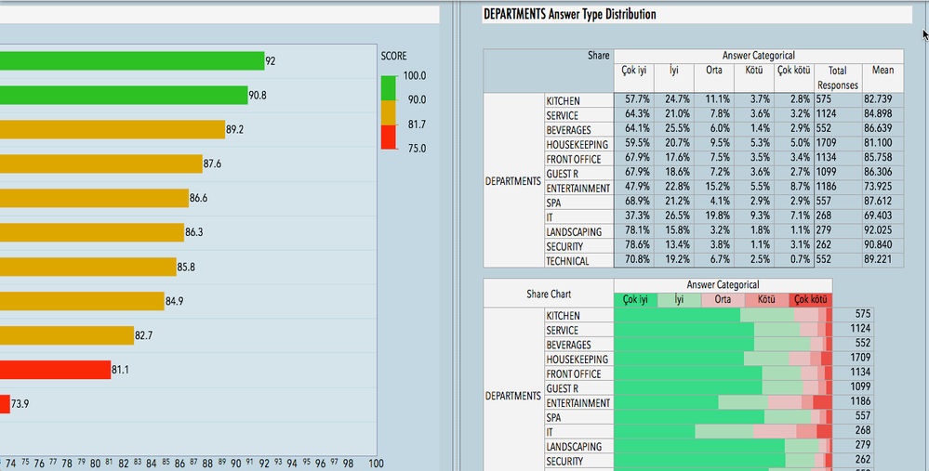Click the 78.6% cell for SECURITY

pos(634,245)
